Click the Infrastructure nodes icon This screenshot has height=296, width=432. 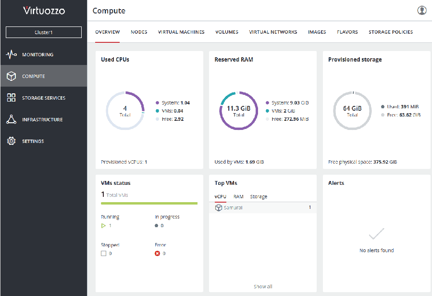click(x=12, y=119)
